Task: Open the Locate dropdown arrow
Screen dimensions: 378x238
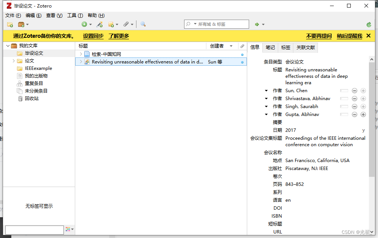Action: (x=263, y=25)
